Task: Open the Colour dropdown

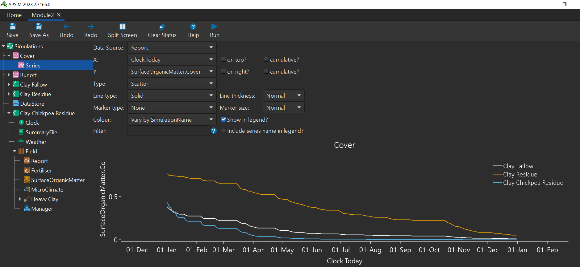Action: (172, 120)
